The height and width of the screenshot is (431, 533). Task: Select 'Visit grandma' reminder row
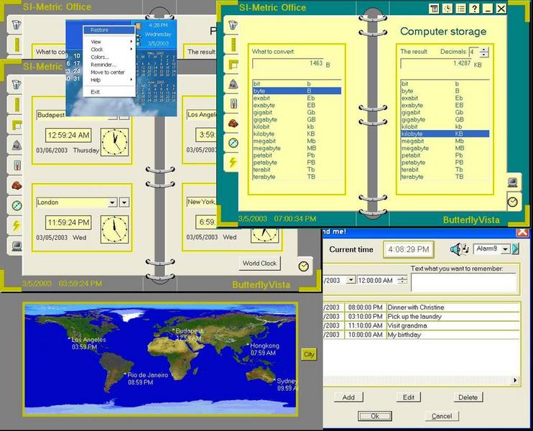pyautogui.click(x=422, y=325)
